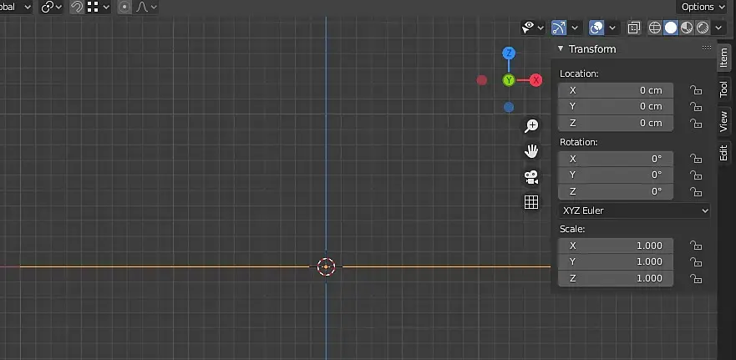The height and width of the screenshot is (360, 736).
Task: Toggle snapping magnet icon
Action: (77, 7)
